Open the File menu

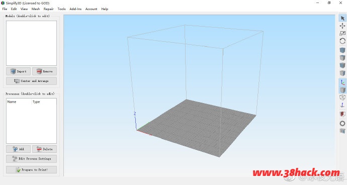5,9
